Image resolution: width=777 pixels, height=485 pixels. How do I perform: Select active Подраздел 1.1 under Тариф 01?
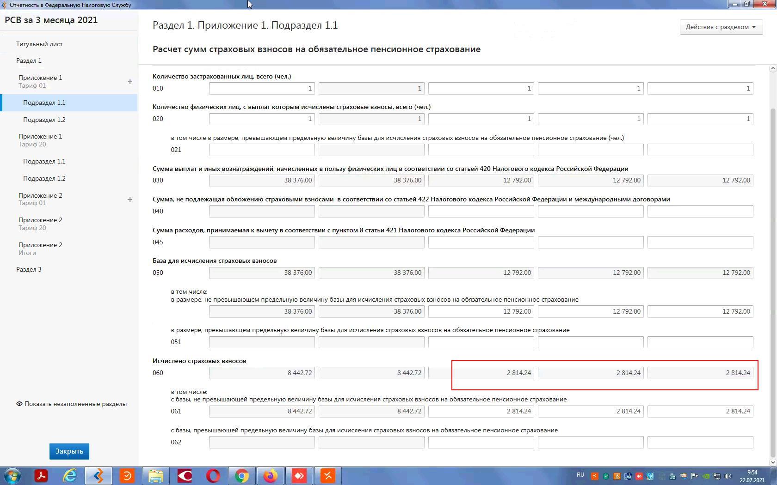point(69,103)
